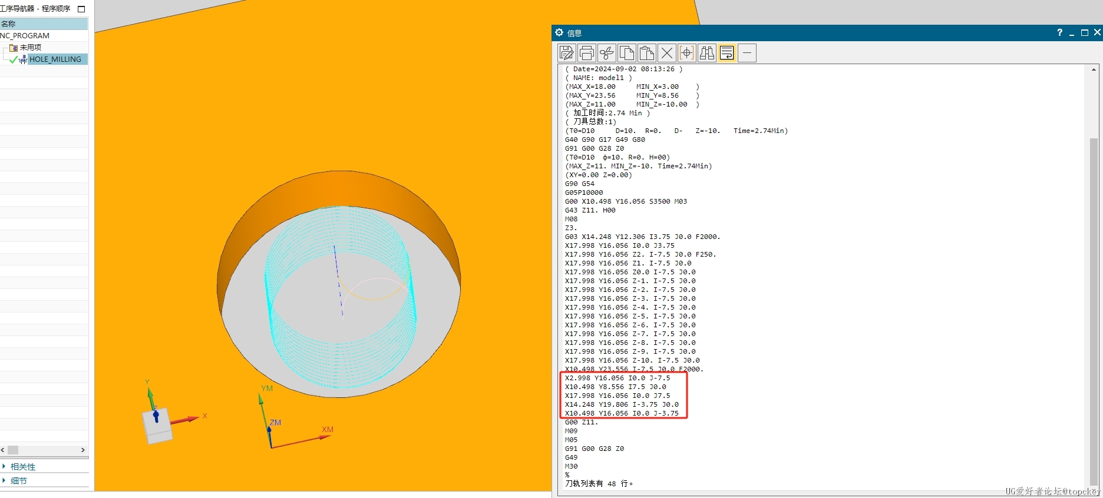Select the 未用项 folder in the navigator
Image resolution: width=1103 pixels, height=498 pixels.
[31, 47]
